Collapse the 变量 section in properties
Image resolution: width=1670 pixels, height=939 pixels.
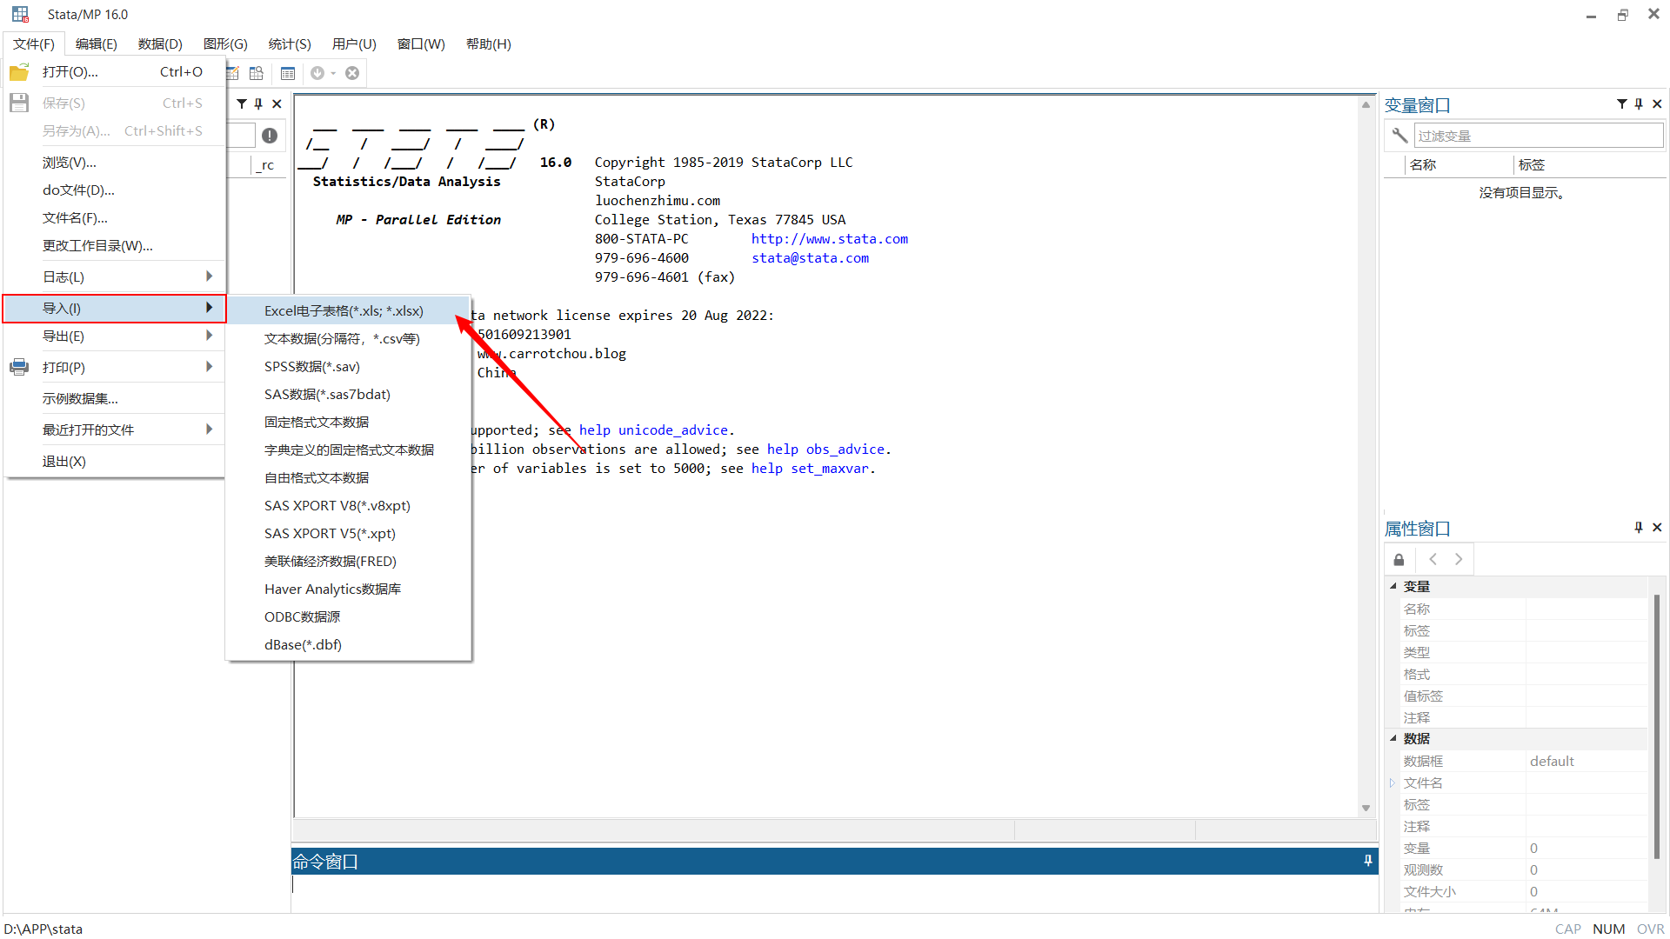1393,587
